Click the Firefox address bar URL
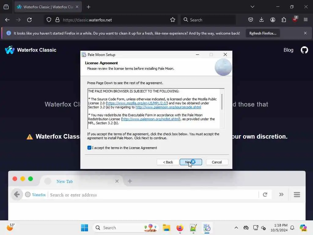Screen dimensions: 313x235 87,20
